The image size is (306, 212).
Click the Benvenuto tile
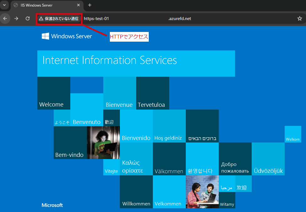[x=87, y=110]
